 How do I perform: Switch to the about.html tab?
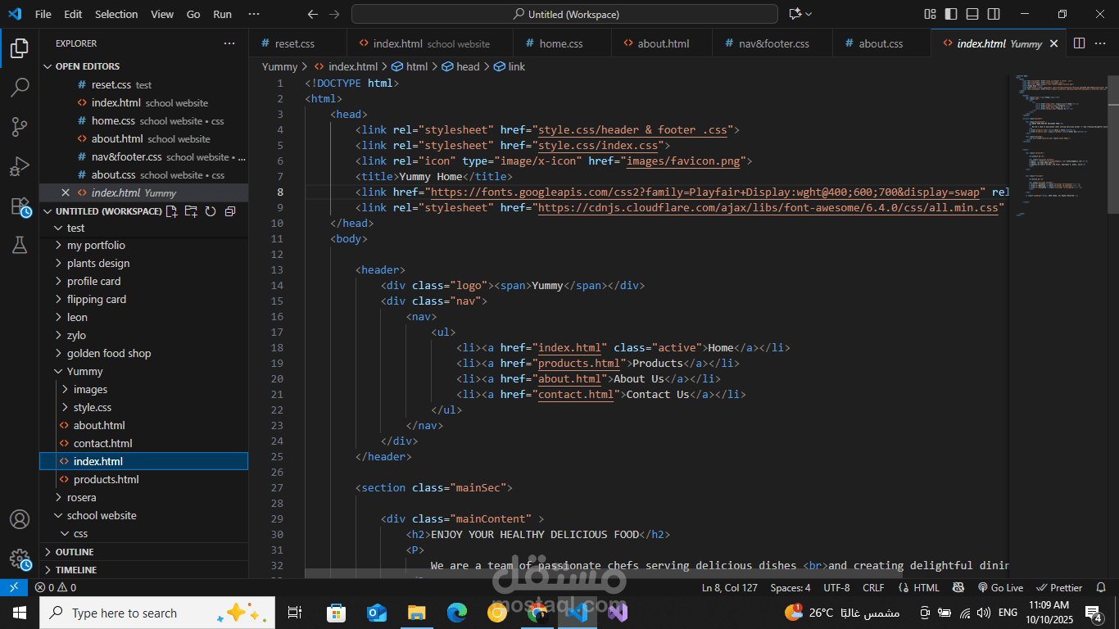coord(664,43)
